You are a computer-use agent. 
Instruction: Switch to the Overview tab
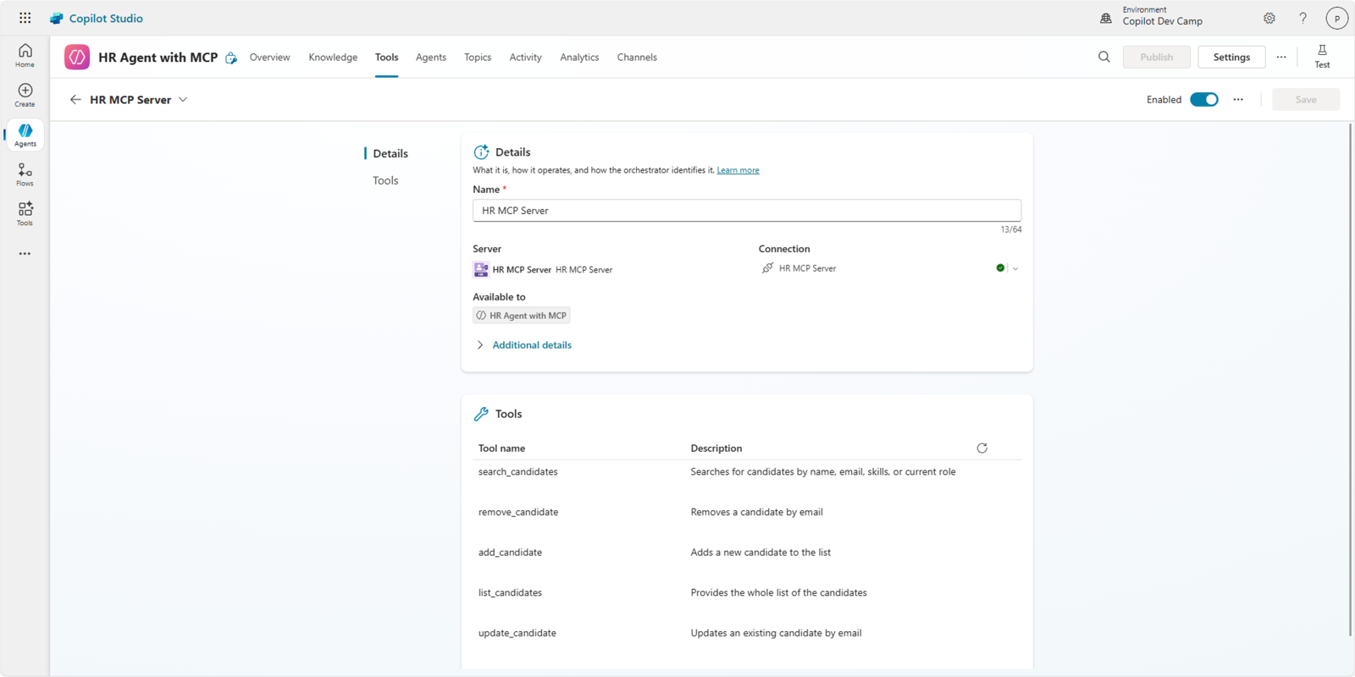(x=269, y=57)
